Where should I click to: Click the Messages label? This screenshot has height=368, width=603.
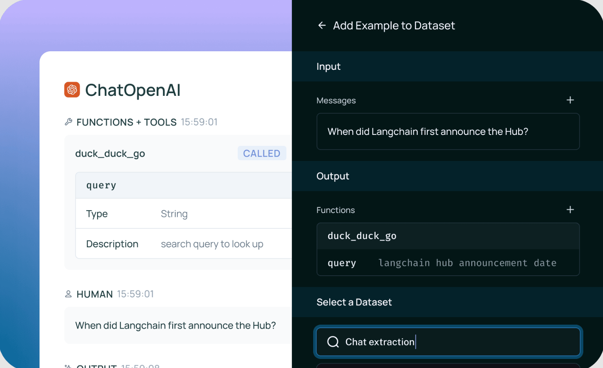[x=336, y=101]
